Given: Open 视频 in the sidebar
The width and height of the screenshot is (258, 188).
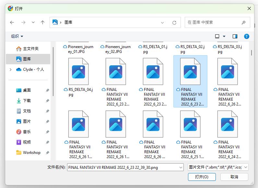Looking at the screenshot, I should (x=28, y=142).
